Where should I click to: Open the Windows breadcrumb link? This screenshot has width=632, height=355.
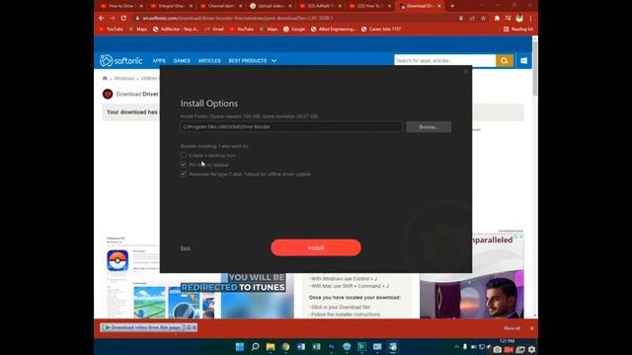coord(124,79)
